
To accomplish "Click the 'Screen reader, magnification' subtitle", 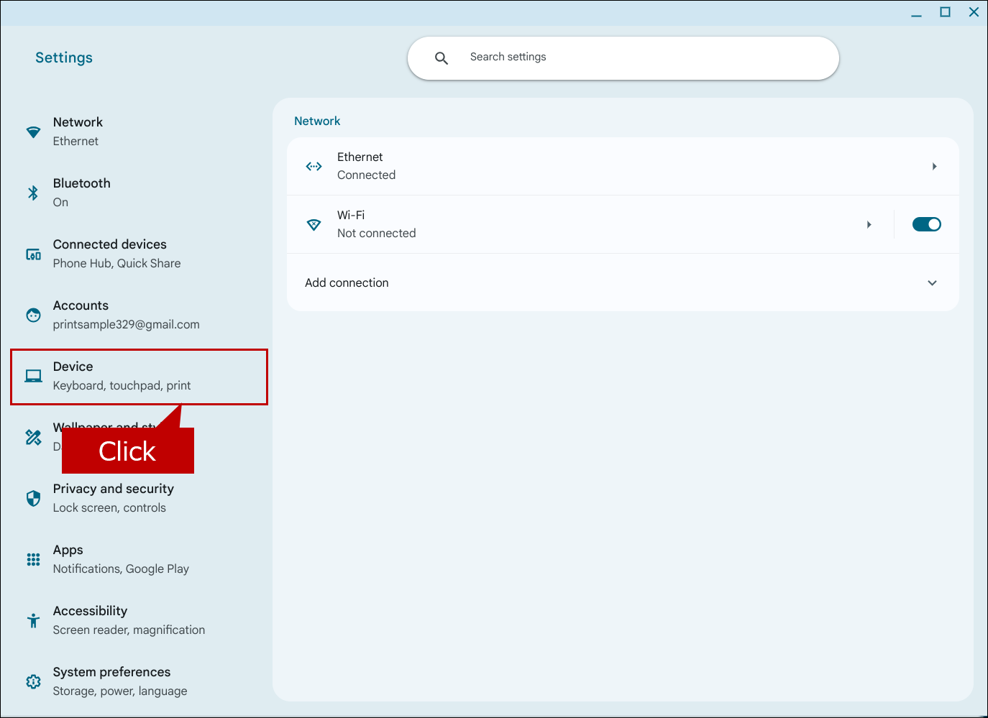I will pos(129,630).
